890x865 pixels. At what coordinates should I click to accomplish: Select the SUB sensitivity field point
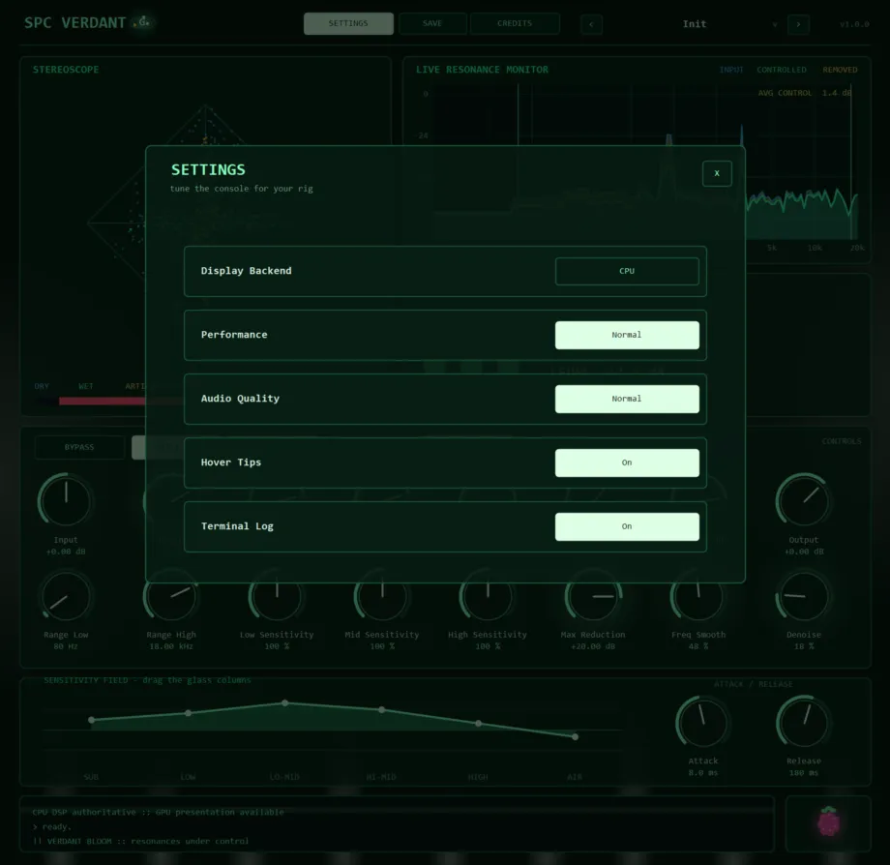[91, 720]
